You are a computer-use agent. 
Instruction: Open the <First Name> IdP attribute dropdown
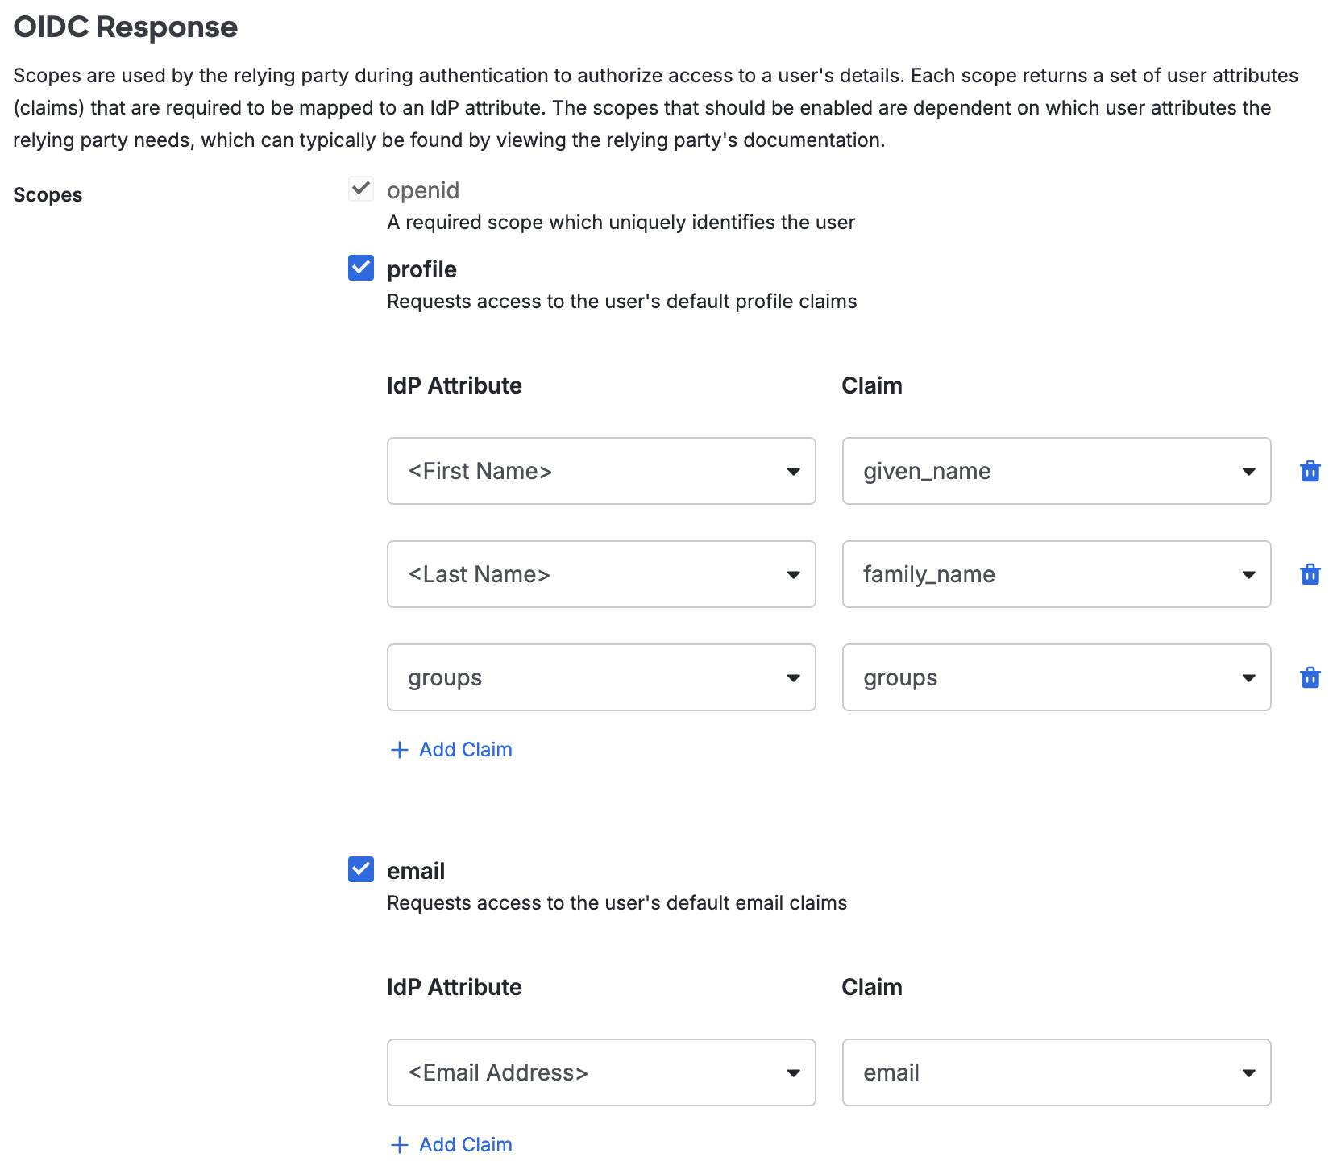(x=793, y=471)
